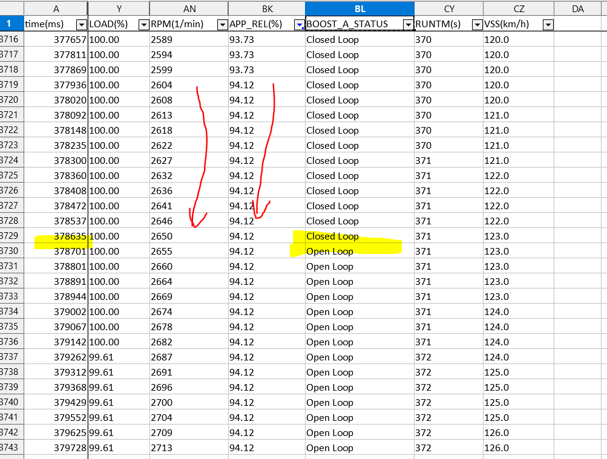The image size is (607, 459).
Task: Expand the BOOST_A_STATUS filter dropdown
Action: [x=408, y=25]
